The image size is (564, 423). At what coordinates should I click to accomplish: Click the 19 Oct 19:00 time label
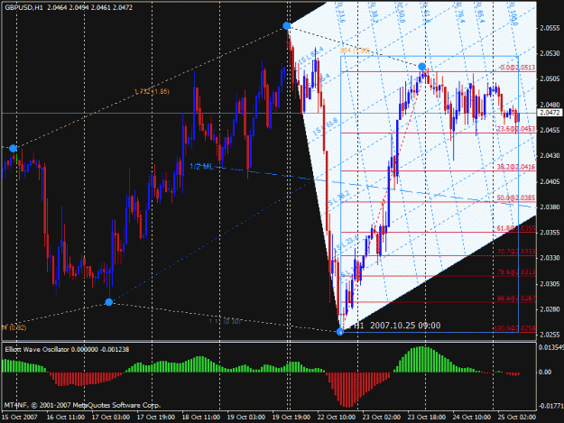291,417
